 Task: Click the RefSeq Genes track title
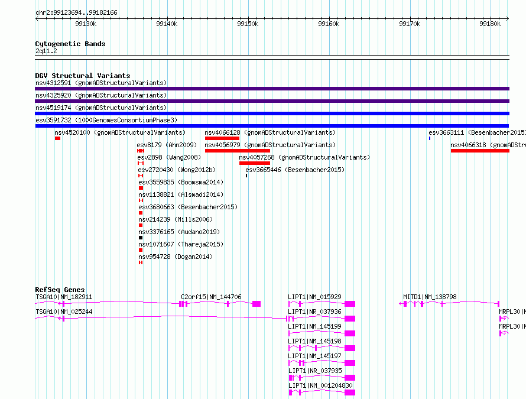[60, 290]
